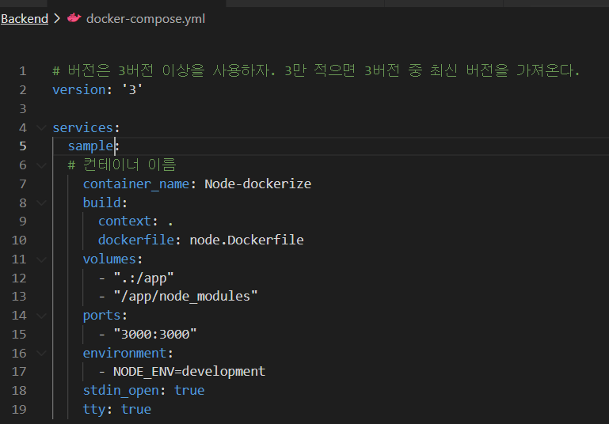Collapse the environment block fold arrow
Viewport: 609px width, 424px height.
coord(41,353)
